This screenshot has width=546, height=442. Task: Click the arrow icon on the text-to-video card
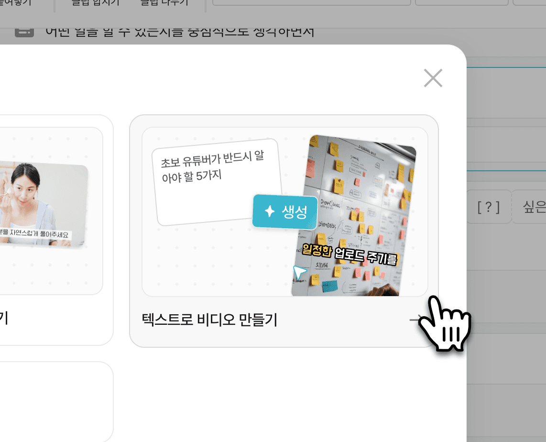(415, 320)
